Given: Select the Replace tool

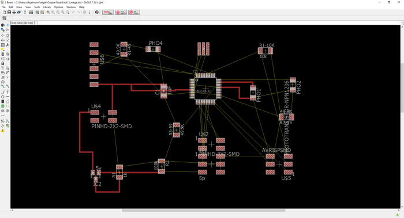Looking at the screenshot, I should click(8, 59).
